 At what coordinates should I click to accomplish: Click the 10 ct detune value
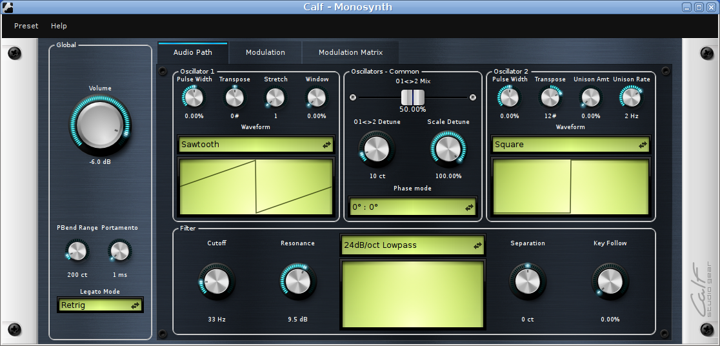pyautogui.click(x=377, y=176)
